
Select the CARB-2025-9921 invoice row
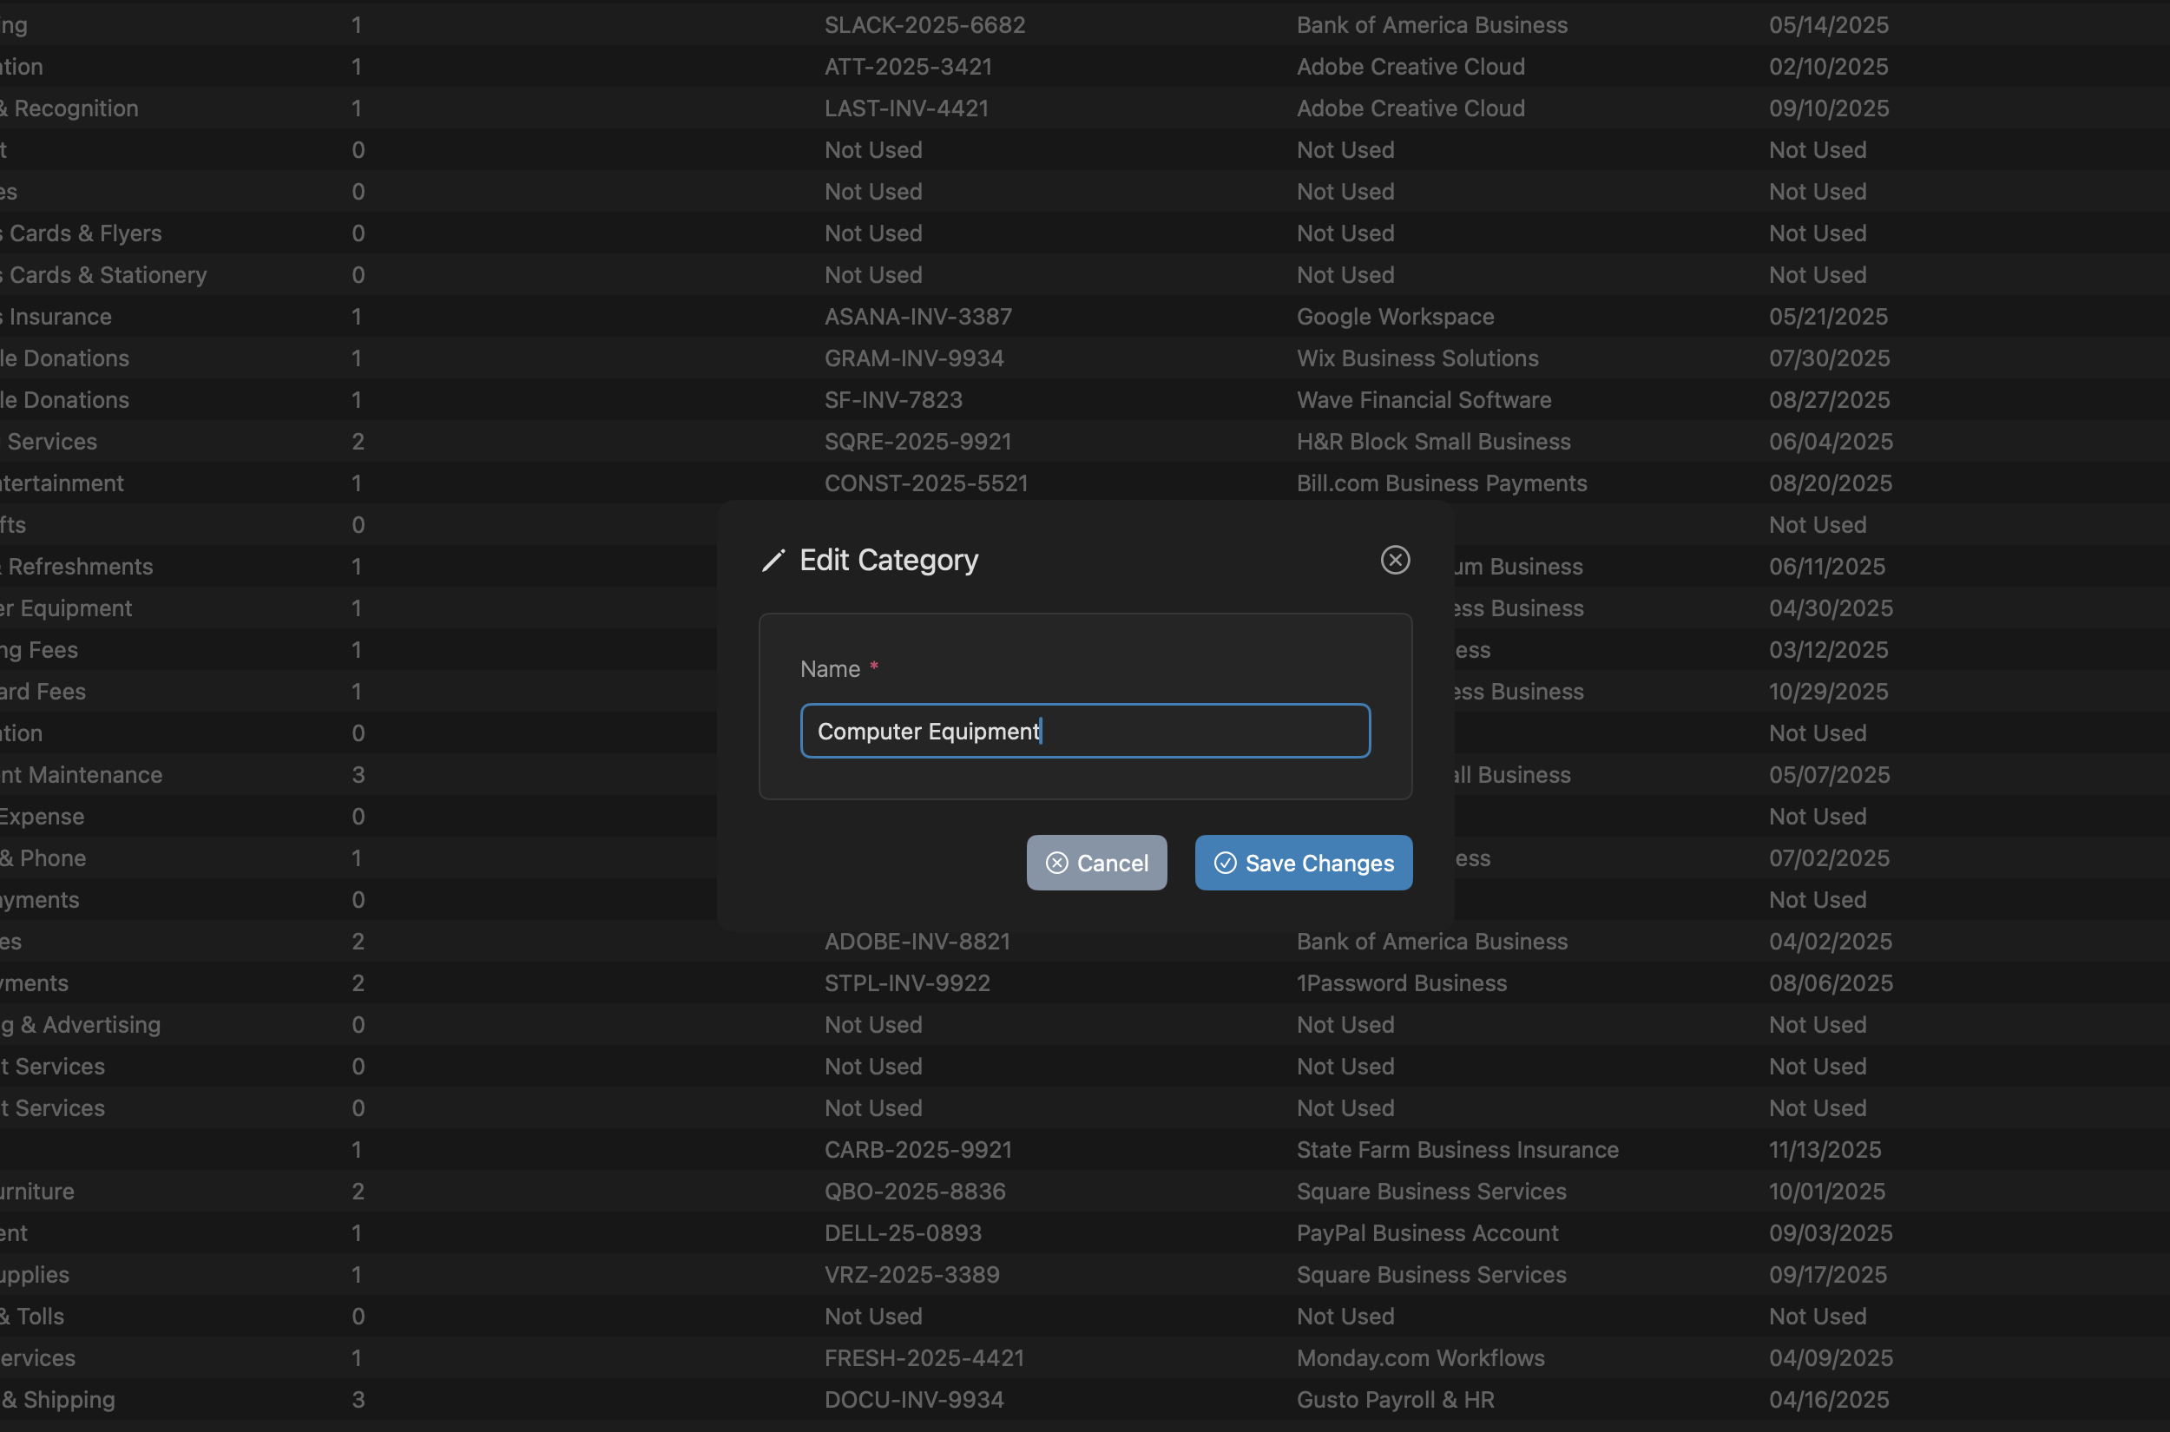[919, 1150]
